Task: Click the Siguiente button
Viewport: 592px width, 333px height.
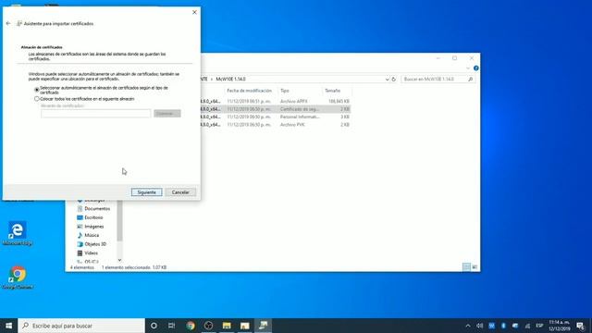Action: (146, 192)
